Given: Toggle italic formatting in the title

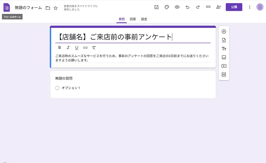Looking at the screenshot, I should click(68, 48).
